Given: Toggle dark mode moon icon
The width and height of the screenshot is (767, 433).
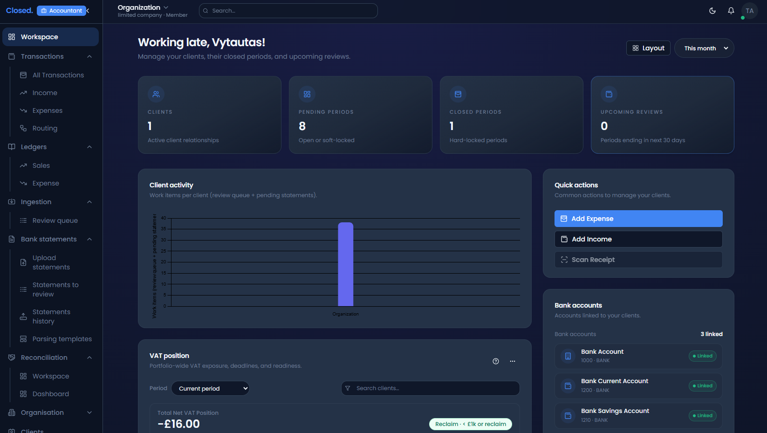Looking at the screenshot, I should point(712,11).
